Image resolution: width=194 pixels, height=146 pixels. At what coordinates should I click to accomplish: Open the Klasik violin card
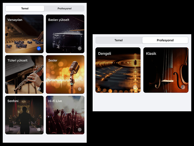point(166,70)
